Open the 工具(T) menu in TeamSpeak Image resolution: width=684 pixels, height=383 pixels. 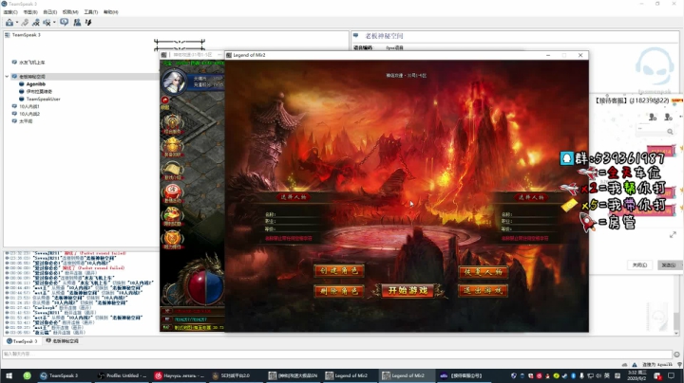pyautogui.click(x=91, y=12)
